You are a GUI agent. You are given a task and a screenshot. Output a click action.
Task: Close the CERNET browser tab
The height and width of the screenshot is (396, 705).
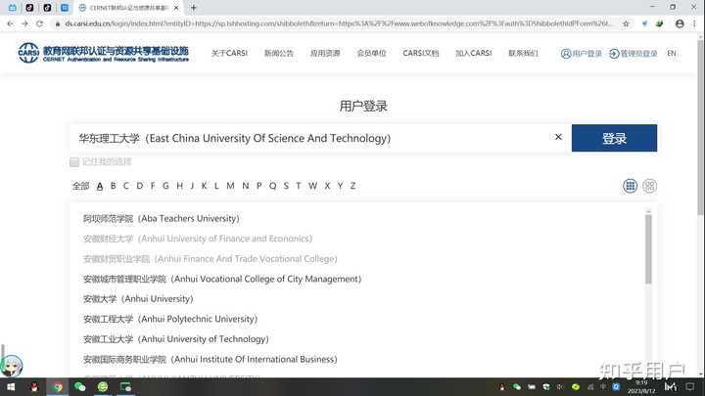pos(176,8)
